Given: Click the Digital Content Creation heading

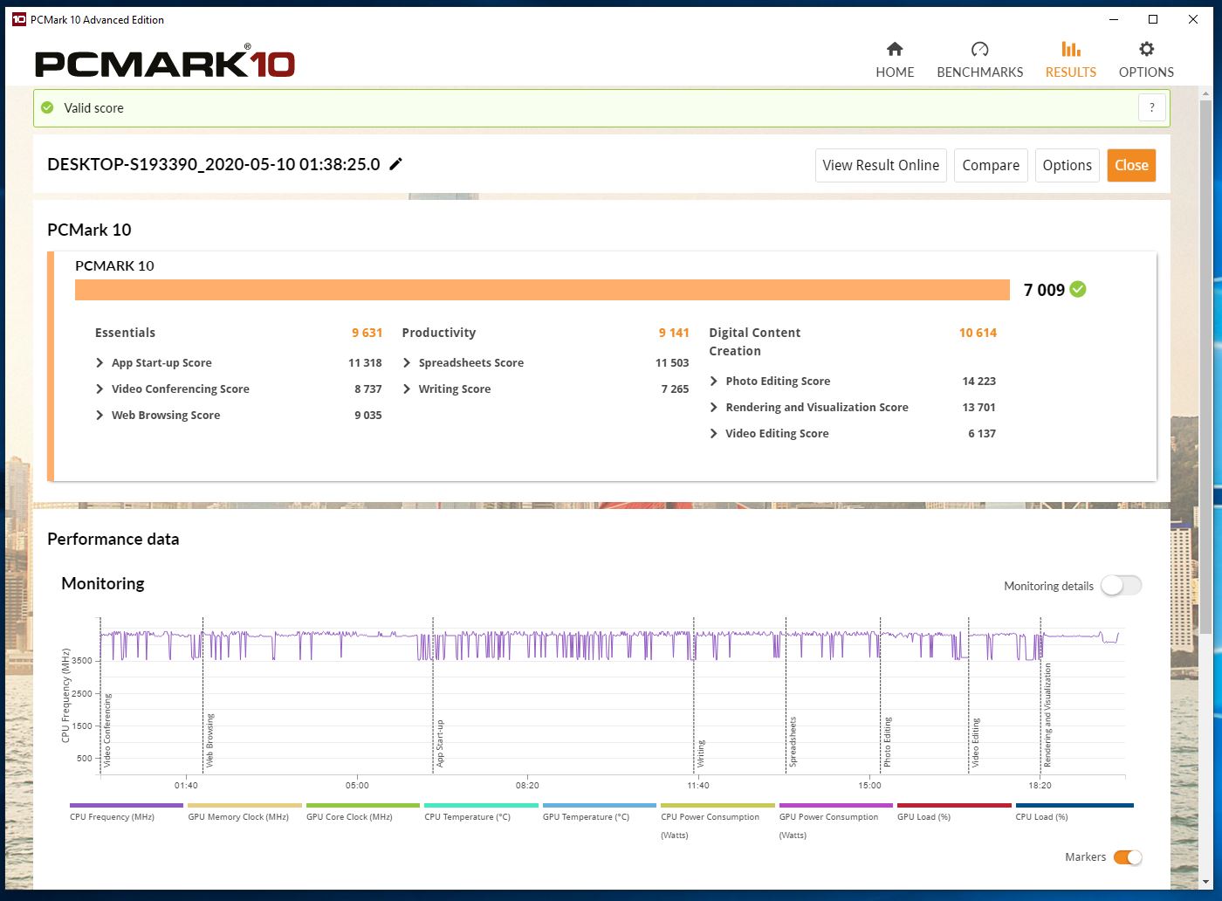Looking at the screenshot, I should tap(754, 341).
